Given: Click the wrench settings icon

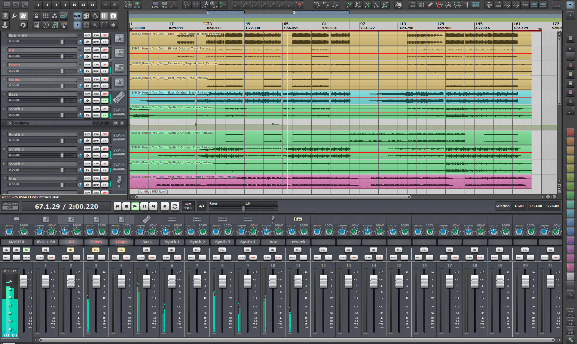Looking at the screenshot, I should click(x=14, y=16).
